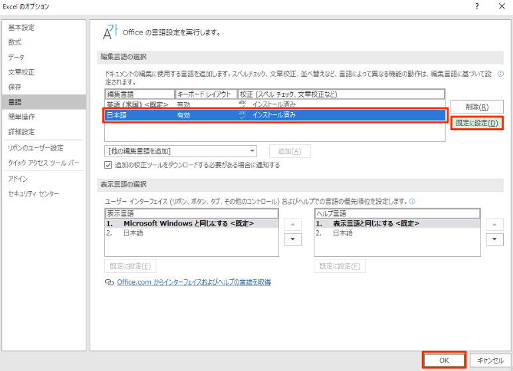The height and width of the screenshot is (371, 513).
Task: Select the 詳細設定 category in sidebar
Action: [22, 131]
